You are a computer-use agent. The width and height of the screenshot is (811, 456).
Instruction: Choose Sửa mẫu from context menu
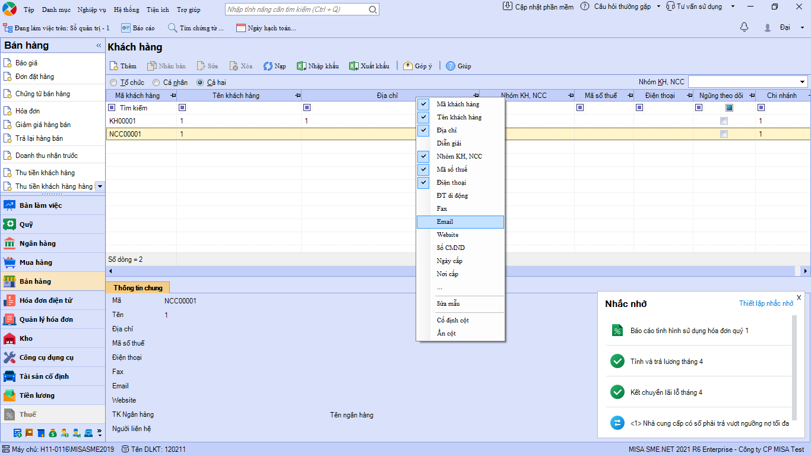click(460, 303)
